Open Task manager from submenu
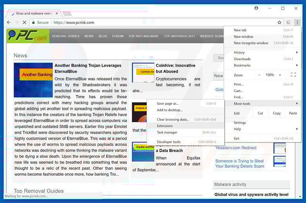Viewport: 306px width, 203px height. 186,132
